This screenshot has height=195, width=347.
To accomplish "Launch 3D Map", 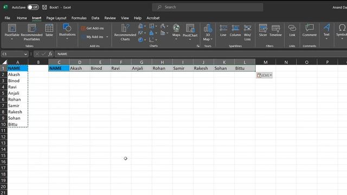I will (208, 32).
